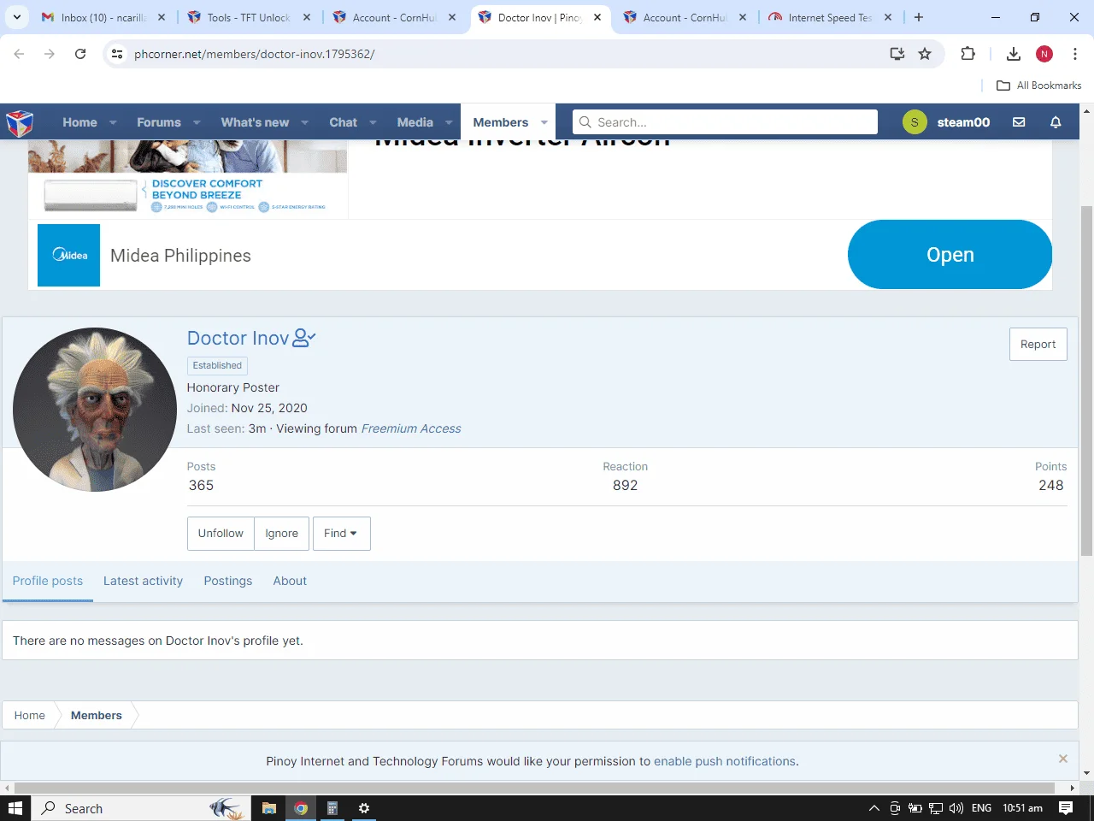Click the browser forward arrow
Viewport: 1094px width, 821px height.
50,54
